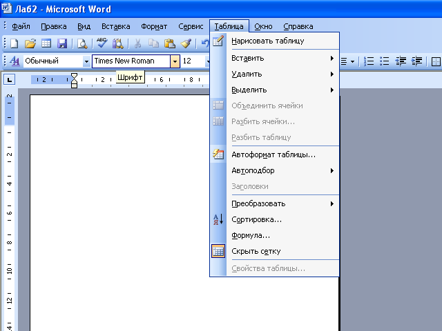Choose Формула menu item
Viewport: 442px width, 331px height.
(274, 235)
